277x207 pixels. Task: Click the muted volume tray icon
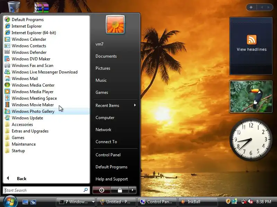pos(250,201)
